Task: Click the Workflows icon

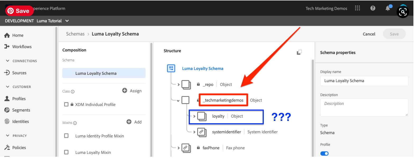Action: [x=7, y=46]
